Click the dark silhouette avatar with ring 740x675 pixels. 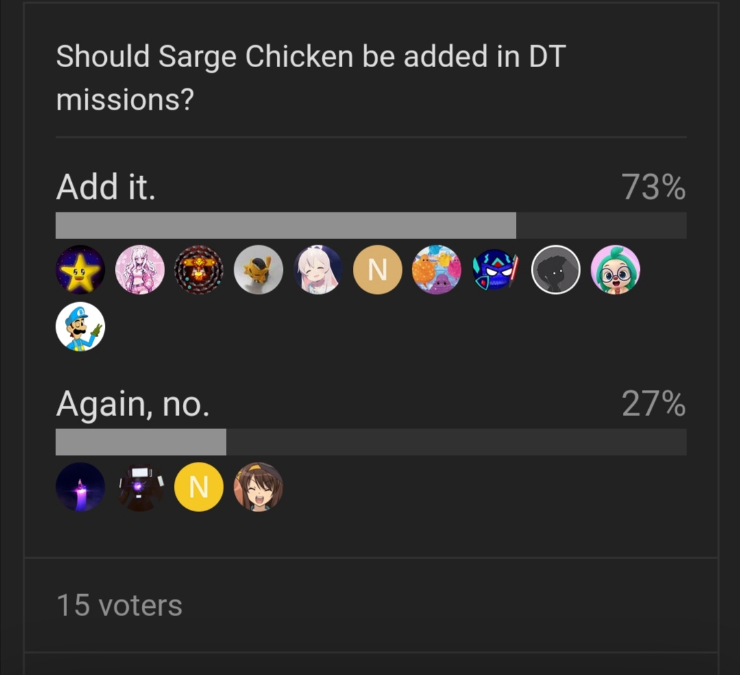click(556, 270)
